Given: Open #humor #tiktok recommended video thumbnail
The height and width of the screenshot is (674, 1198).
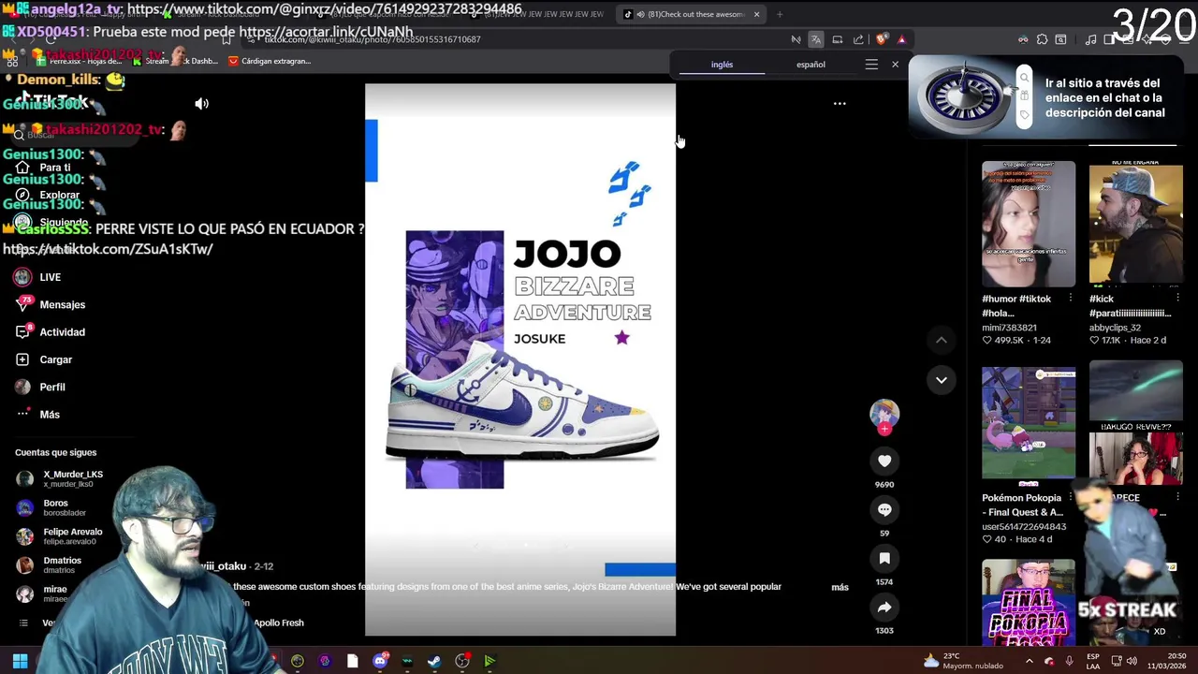Looking at the screenshot, I should [1029, 224].
